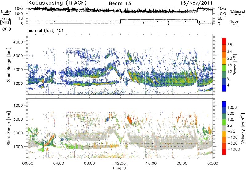This screenshot has height=170, width=246.
Task: Click the plot title "Kapuskasing (fitACF)"
Action: tap(57, 3)
